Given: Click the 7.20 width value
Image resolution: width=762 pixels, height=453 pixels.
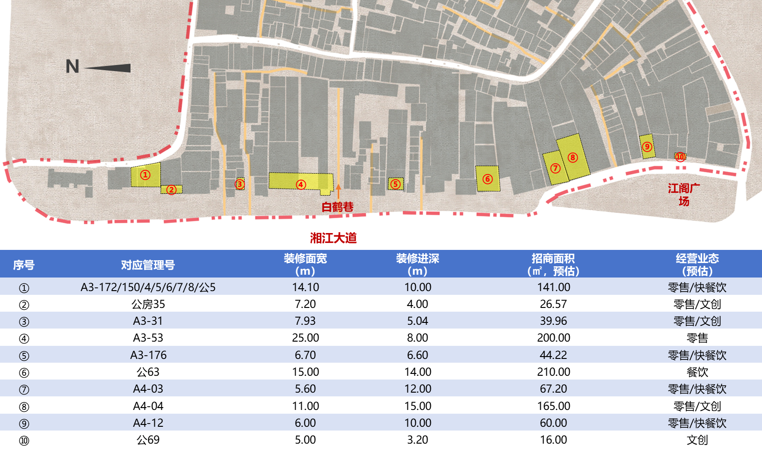Looking at the screenshot, I should 305,304.
